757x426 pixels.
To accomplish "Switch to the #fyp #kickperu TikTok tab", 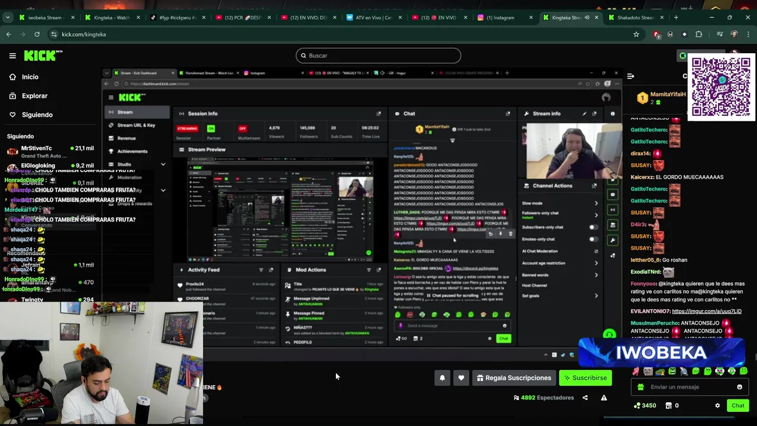I will click(177, 18).
